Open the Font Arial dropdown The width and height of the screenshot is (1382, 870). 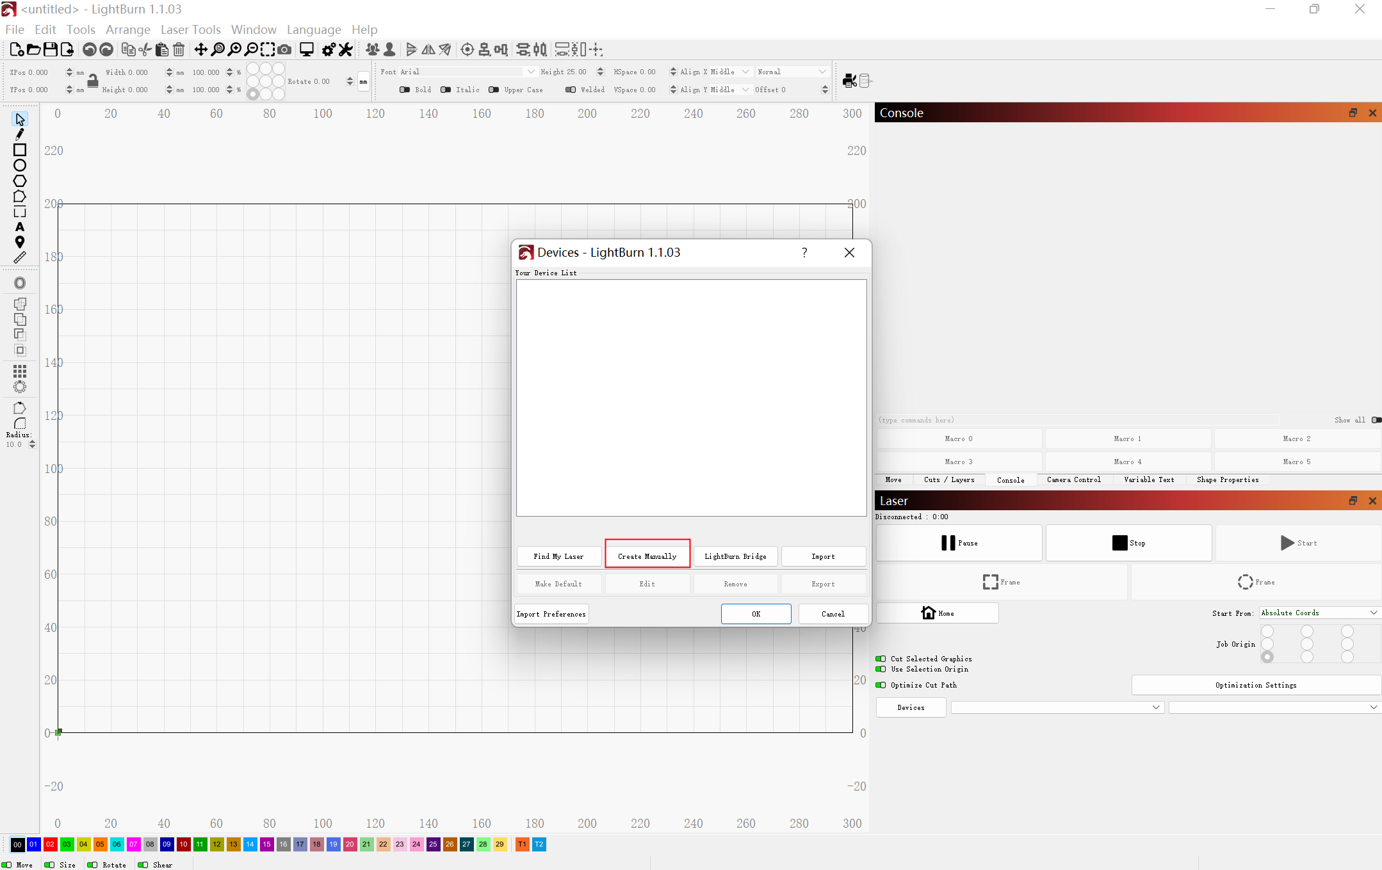467,72
